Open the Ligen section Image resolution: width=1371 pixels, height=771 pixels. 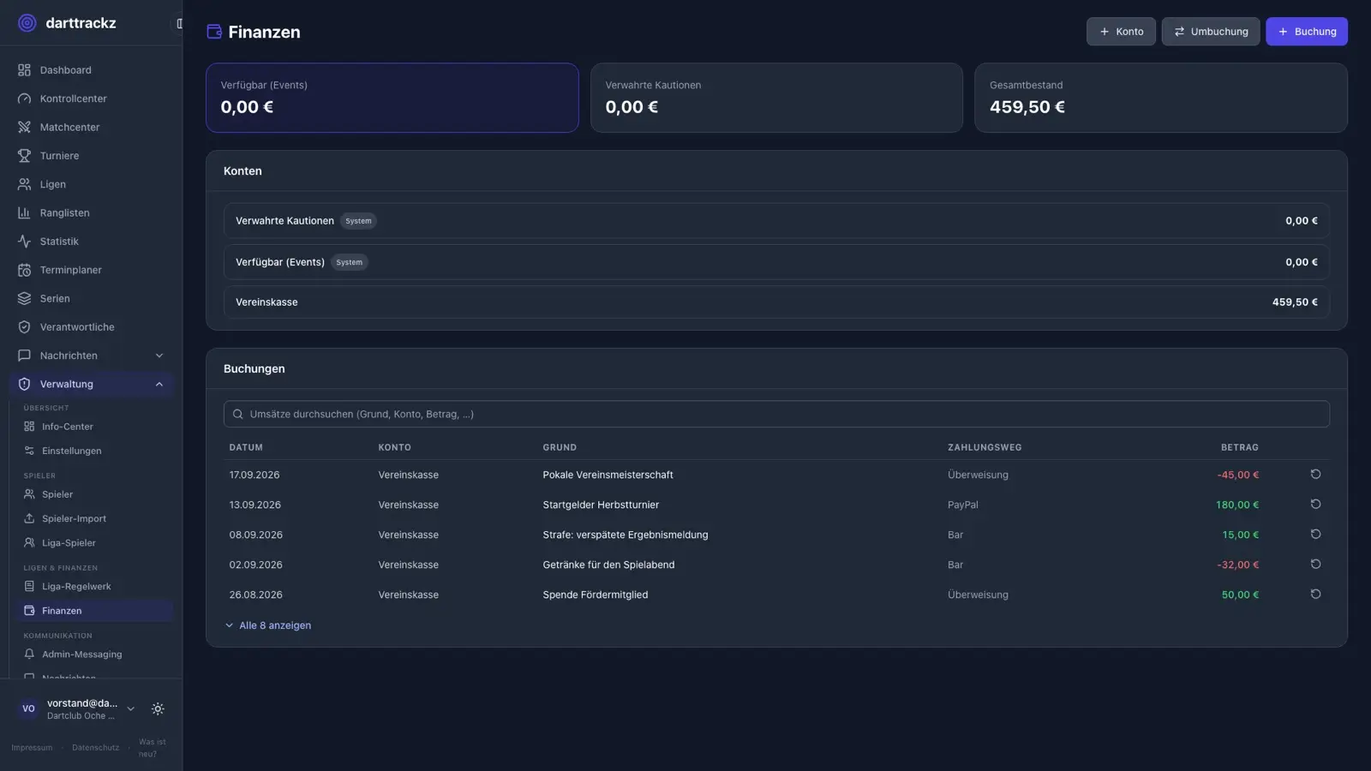point(91,184)
